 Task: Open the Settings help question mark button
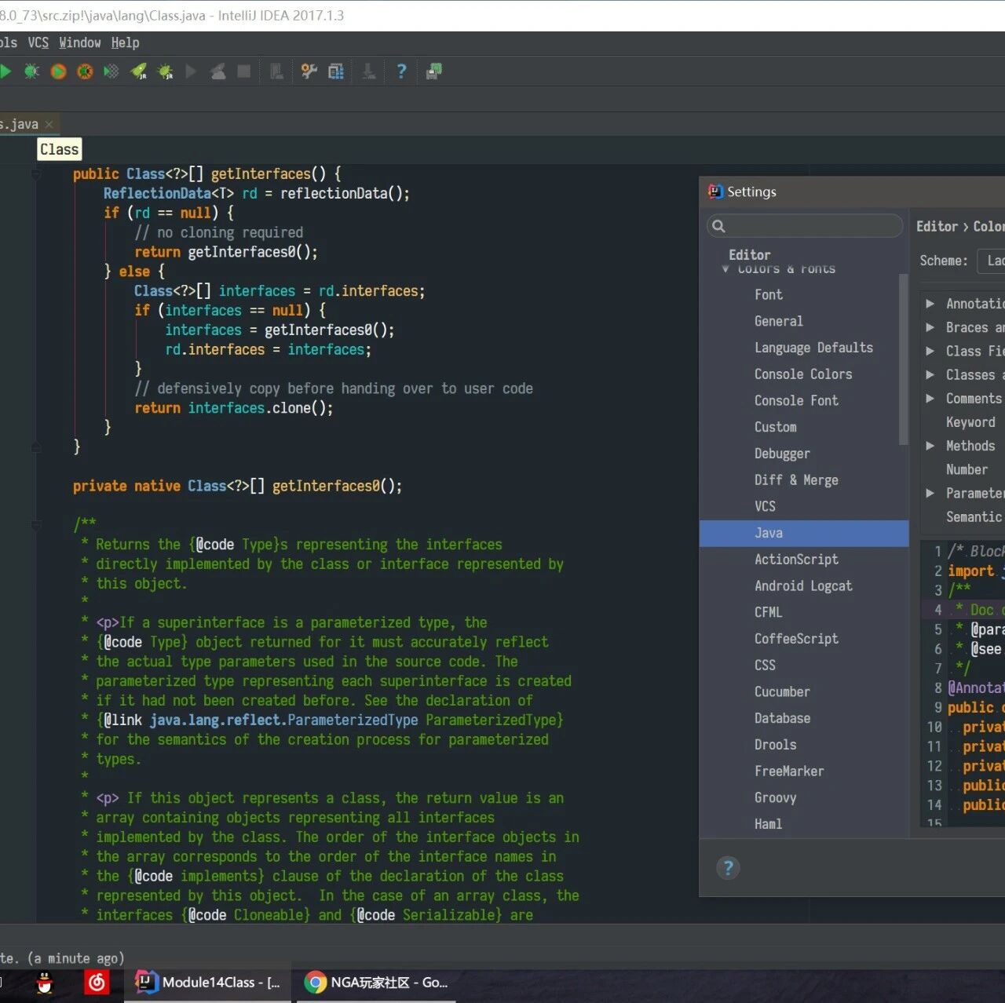(728, 867)
